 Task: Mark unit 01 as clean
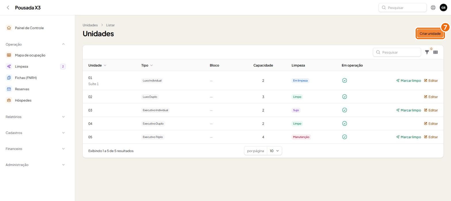click(x=408, y=81)
